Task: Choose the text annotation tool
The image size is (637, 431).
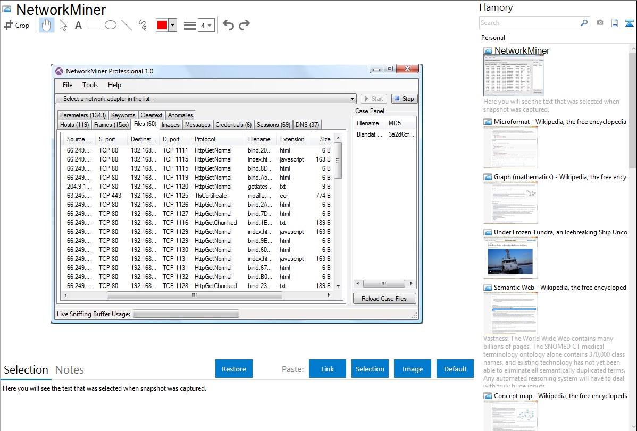Action: 78,25
